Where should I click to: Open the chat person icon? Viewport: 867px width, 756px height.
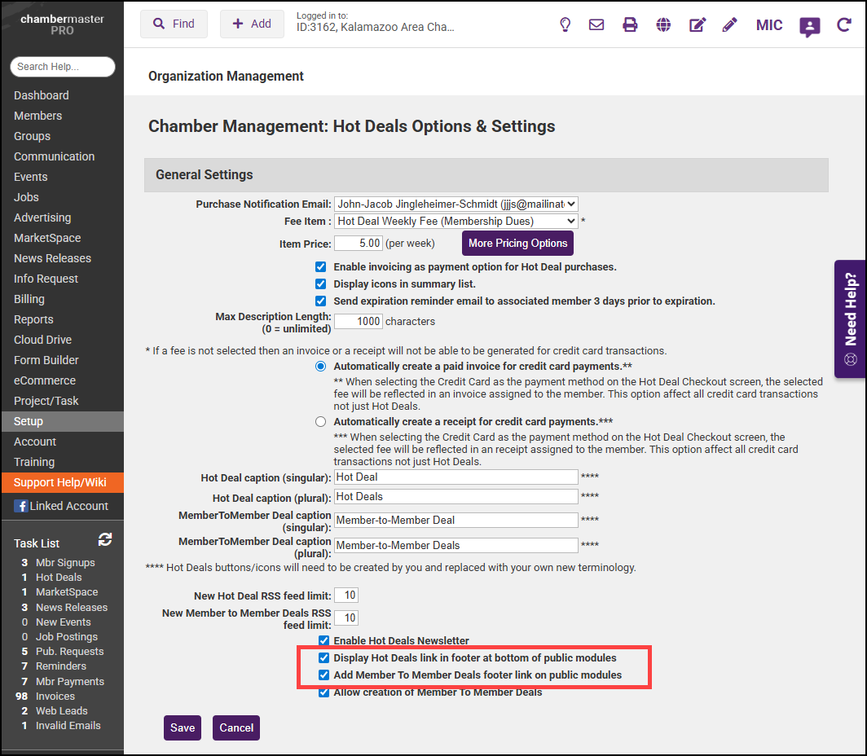[809, 27]
